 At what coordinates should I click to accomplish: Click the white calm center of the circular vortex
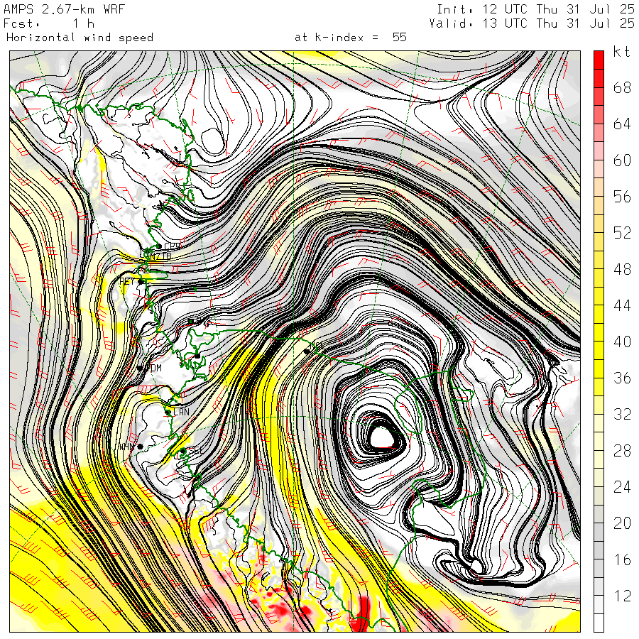pyautogui.click(x=381, y=437)
